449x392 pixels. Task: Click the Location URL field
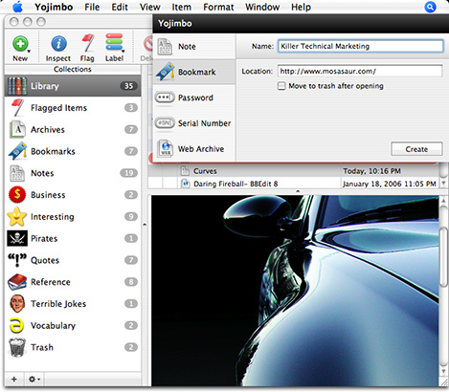pos(360,71)
